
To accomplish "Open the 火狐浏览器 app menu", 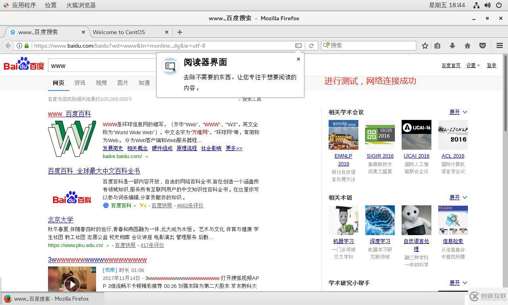I will (81, 5).
